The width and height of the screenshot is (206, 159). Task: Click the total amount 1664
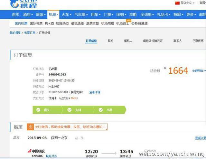tap(178, 71)
